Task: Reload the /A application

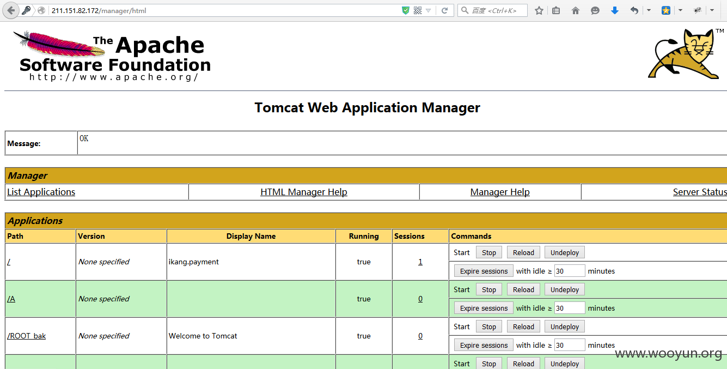Action: pos(523,289)
